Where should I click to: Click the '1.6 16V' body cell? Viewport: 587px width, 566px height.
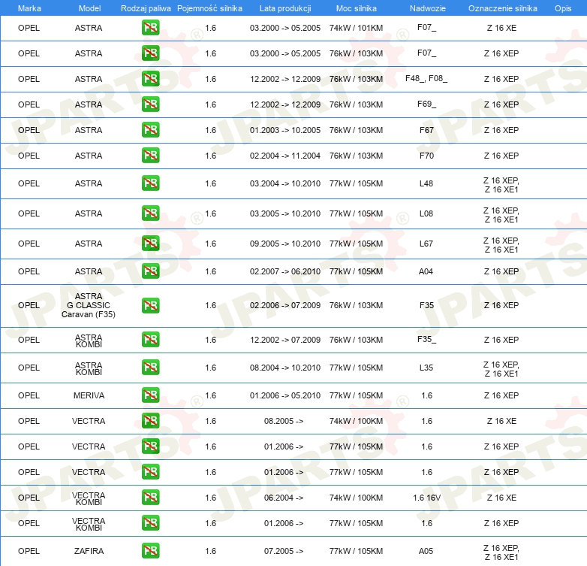click(x=426, y=498)
